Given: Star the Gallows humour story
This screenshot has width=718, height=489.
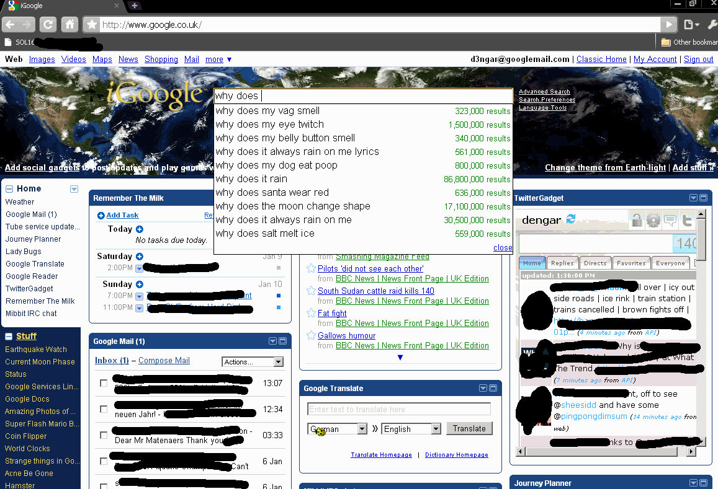Looking at the screenshot, I should 311,335.
